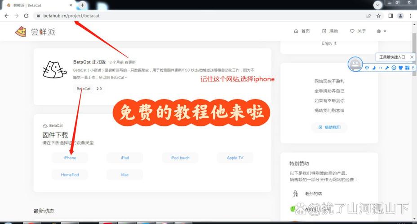Choose Mac device type
This screenshot has width=417, height=224.
[125, 175]
